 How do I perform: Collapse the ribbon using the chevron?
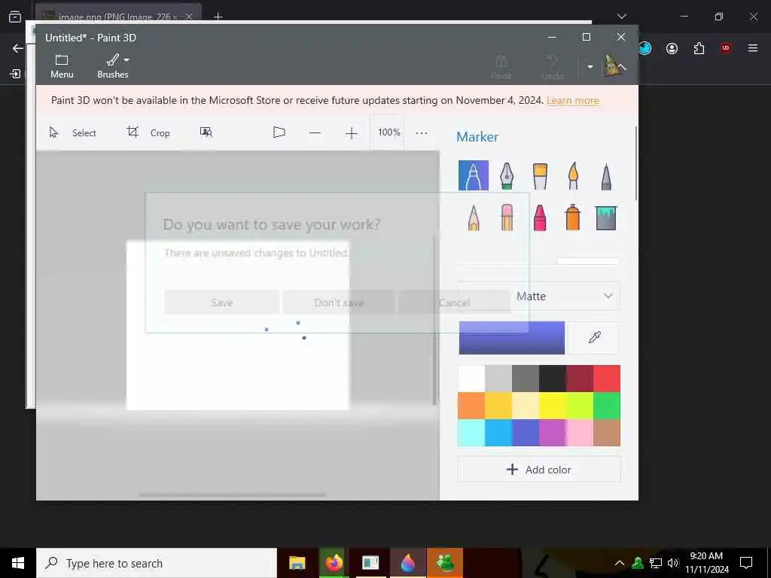coord(622,67)
